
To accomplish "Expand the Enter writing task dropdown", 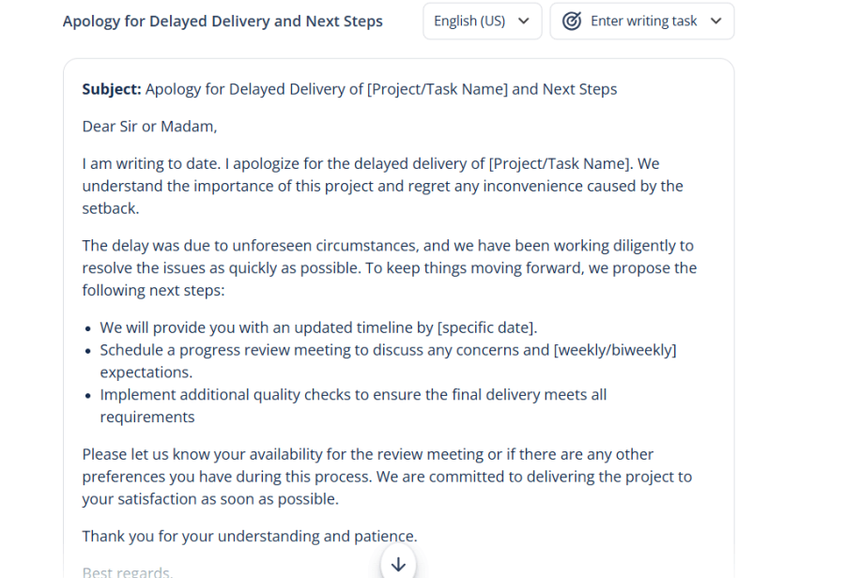I will [642, 21].
